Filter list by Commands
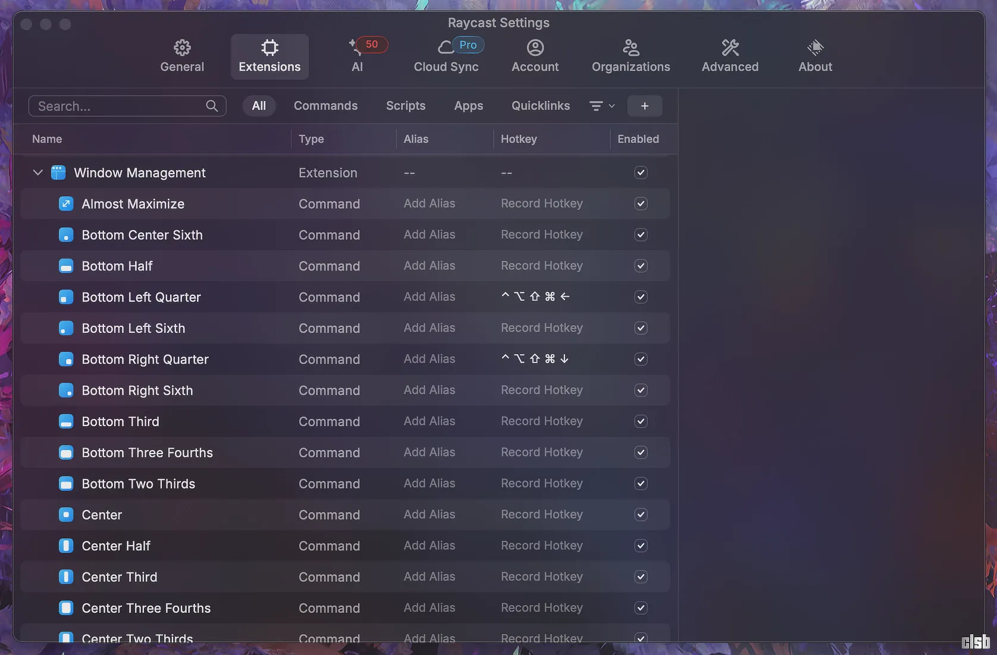The width and height of the screenshot is (997, 655). 325,106
